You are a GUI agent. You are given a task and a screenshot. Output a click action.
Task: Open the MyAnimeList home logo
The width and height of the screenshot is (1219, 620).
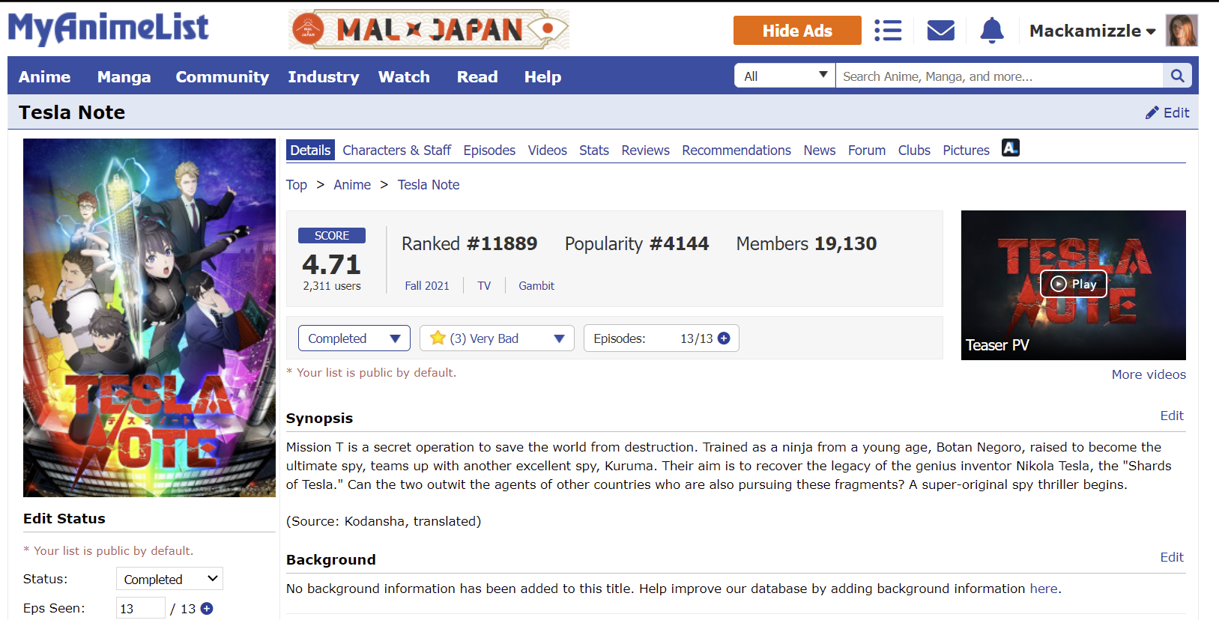(x=109, y=28)
